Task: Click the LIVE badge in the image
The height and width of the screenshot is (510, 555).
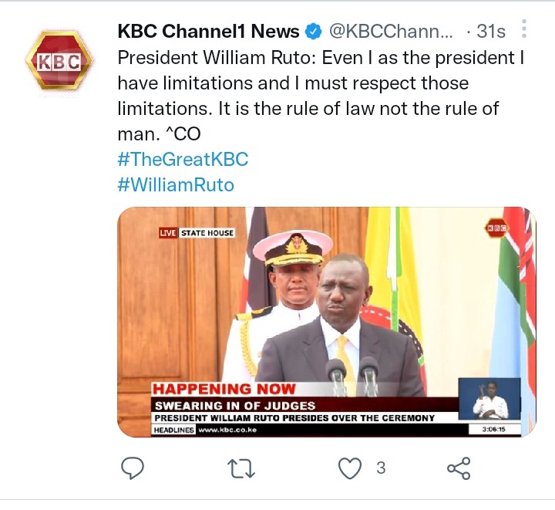Action: pyautogui.click(x=168, y=233)
